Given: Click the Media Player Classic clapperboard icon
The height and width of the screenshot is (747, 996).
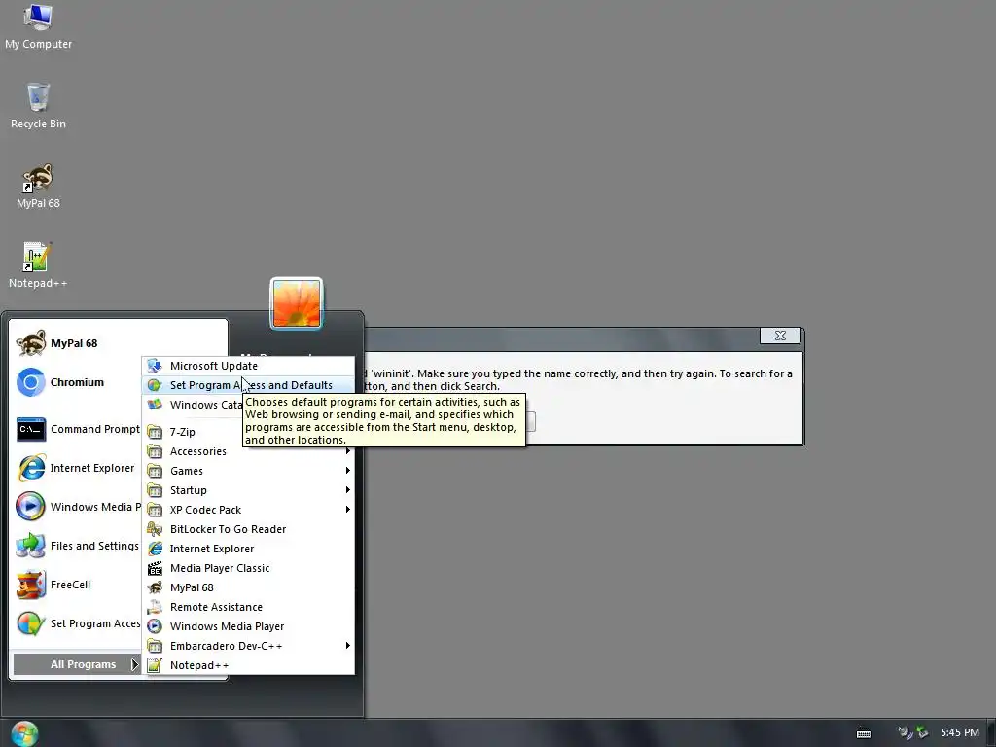Looking at the screenshot, I should 155,568.
